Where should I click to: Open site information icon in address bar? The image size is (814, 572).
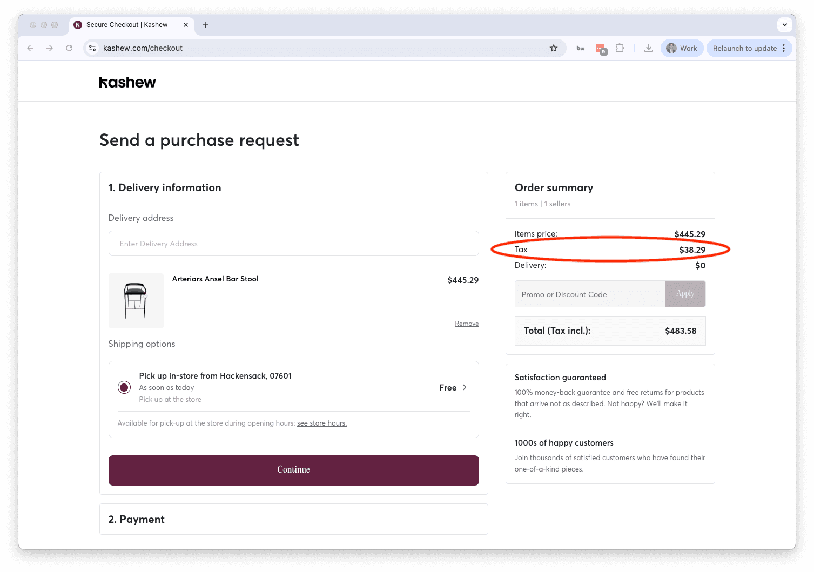(x=92, y=48)
